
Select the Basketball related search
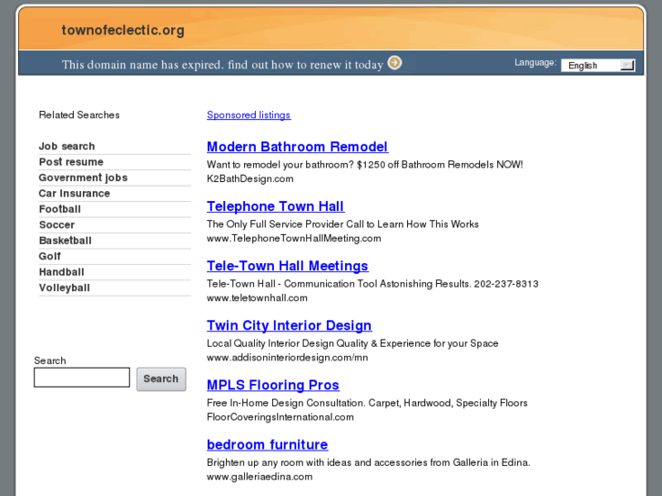click(65, 240)
